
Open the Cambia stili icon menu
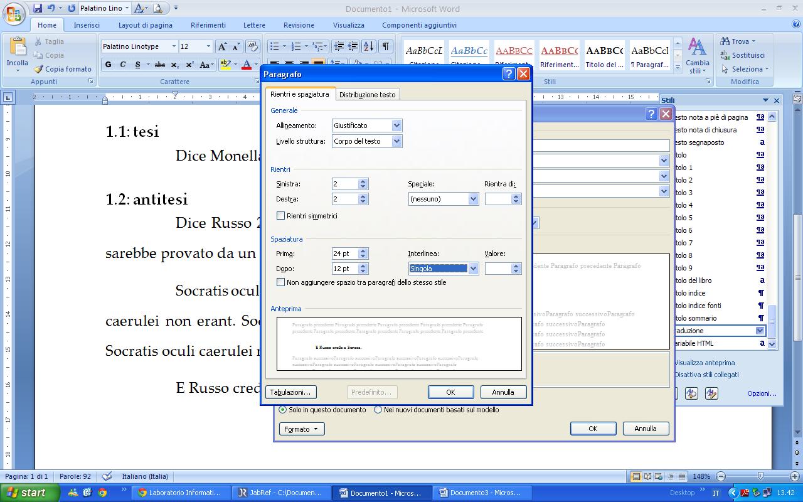698,55
